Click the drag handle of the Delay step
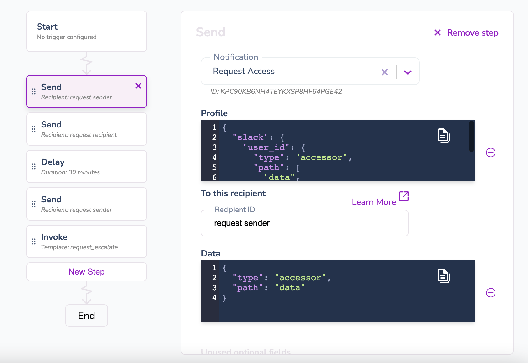 [34, 166]
